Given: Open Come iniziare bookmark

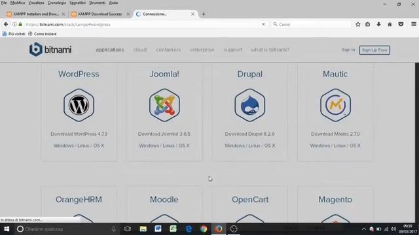Looking at the screenshot, I should click(x=42, y=34).
